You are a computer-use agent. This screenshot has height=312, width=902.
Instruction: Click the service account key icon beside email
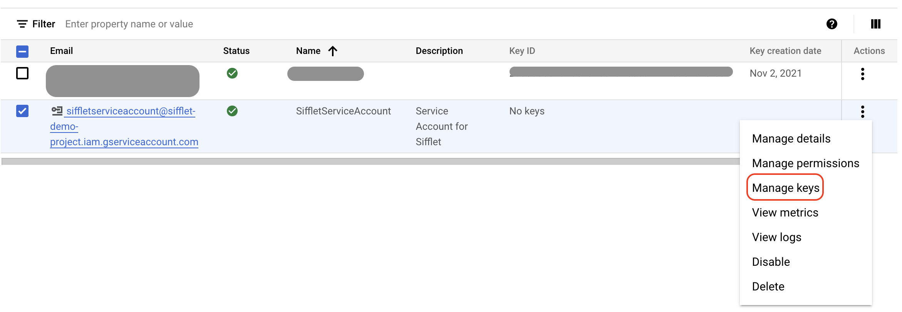[57, 111]
